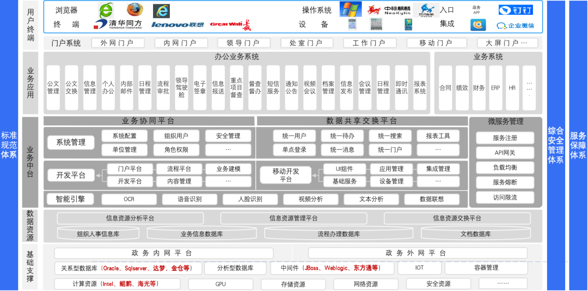Click the Windows operating system logo
588x291 pixels.
351,9
